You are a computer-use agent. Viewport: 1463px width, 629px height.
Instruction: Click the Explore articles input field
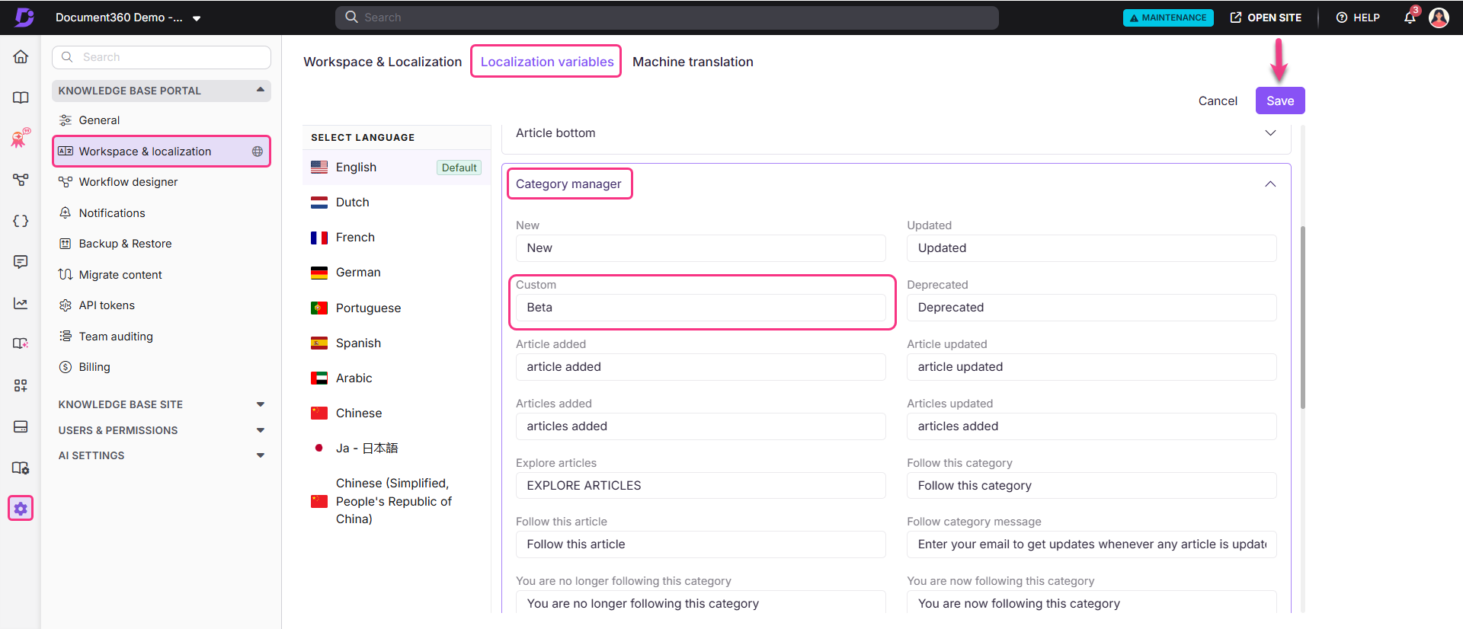click(x=701, y=486)
